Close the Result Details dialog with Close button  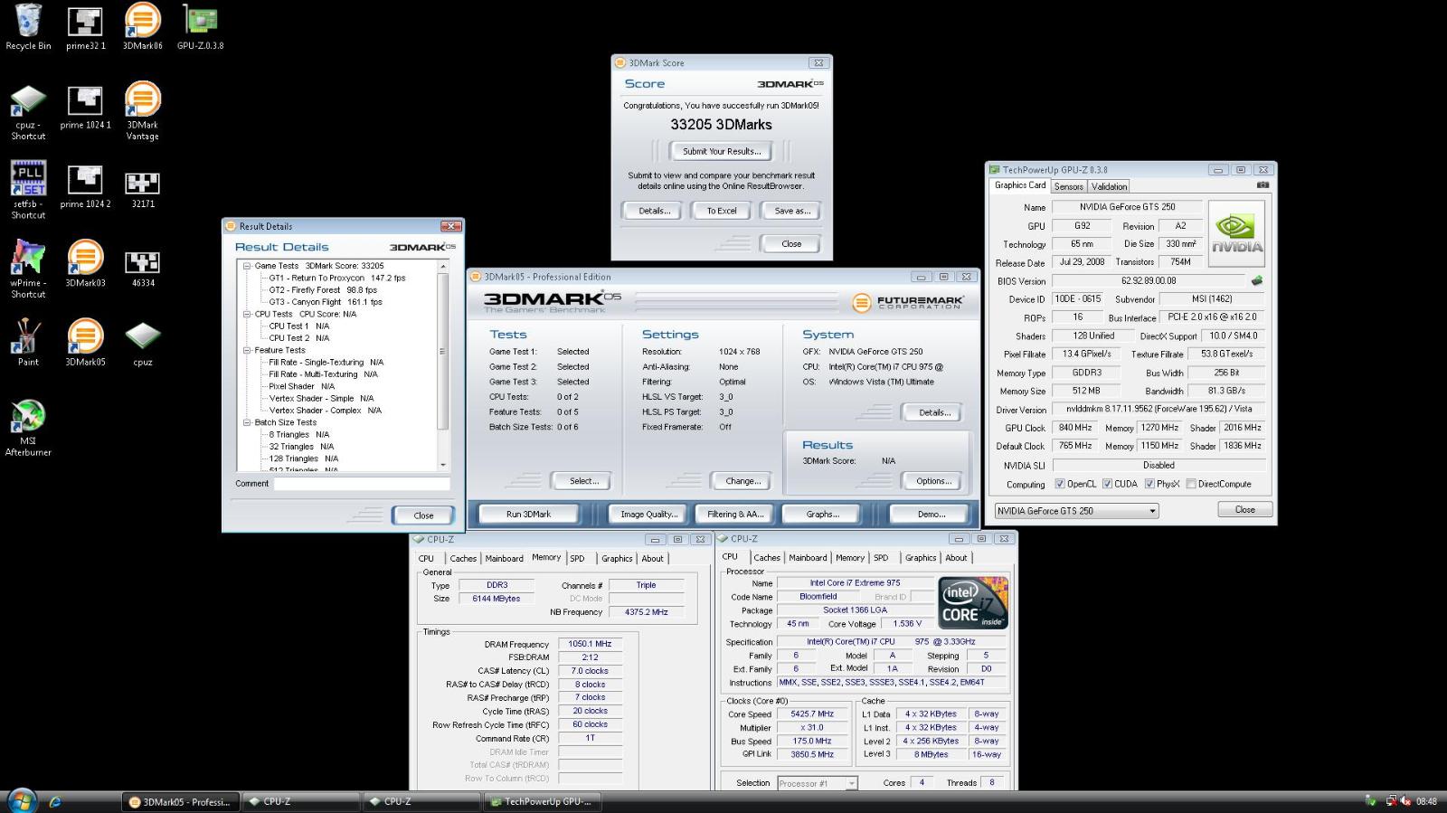coord(423,515)
